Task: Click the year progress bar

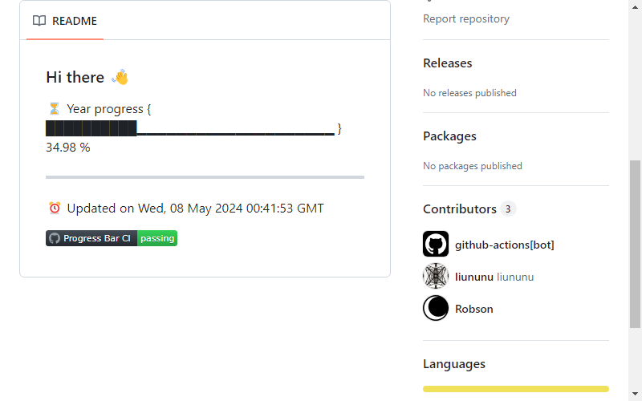Action: click(x=190, y=128)
